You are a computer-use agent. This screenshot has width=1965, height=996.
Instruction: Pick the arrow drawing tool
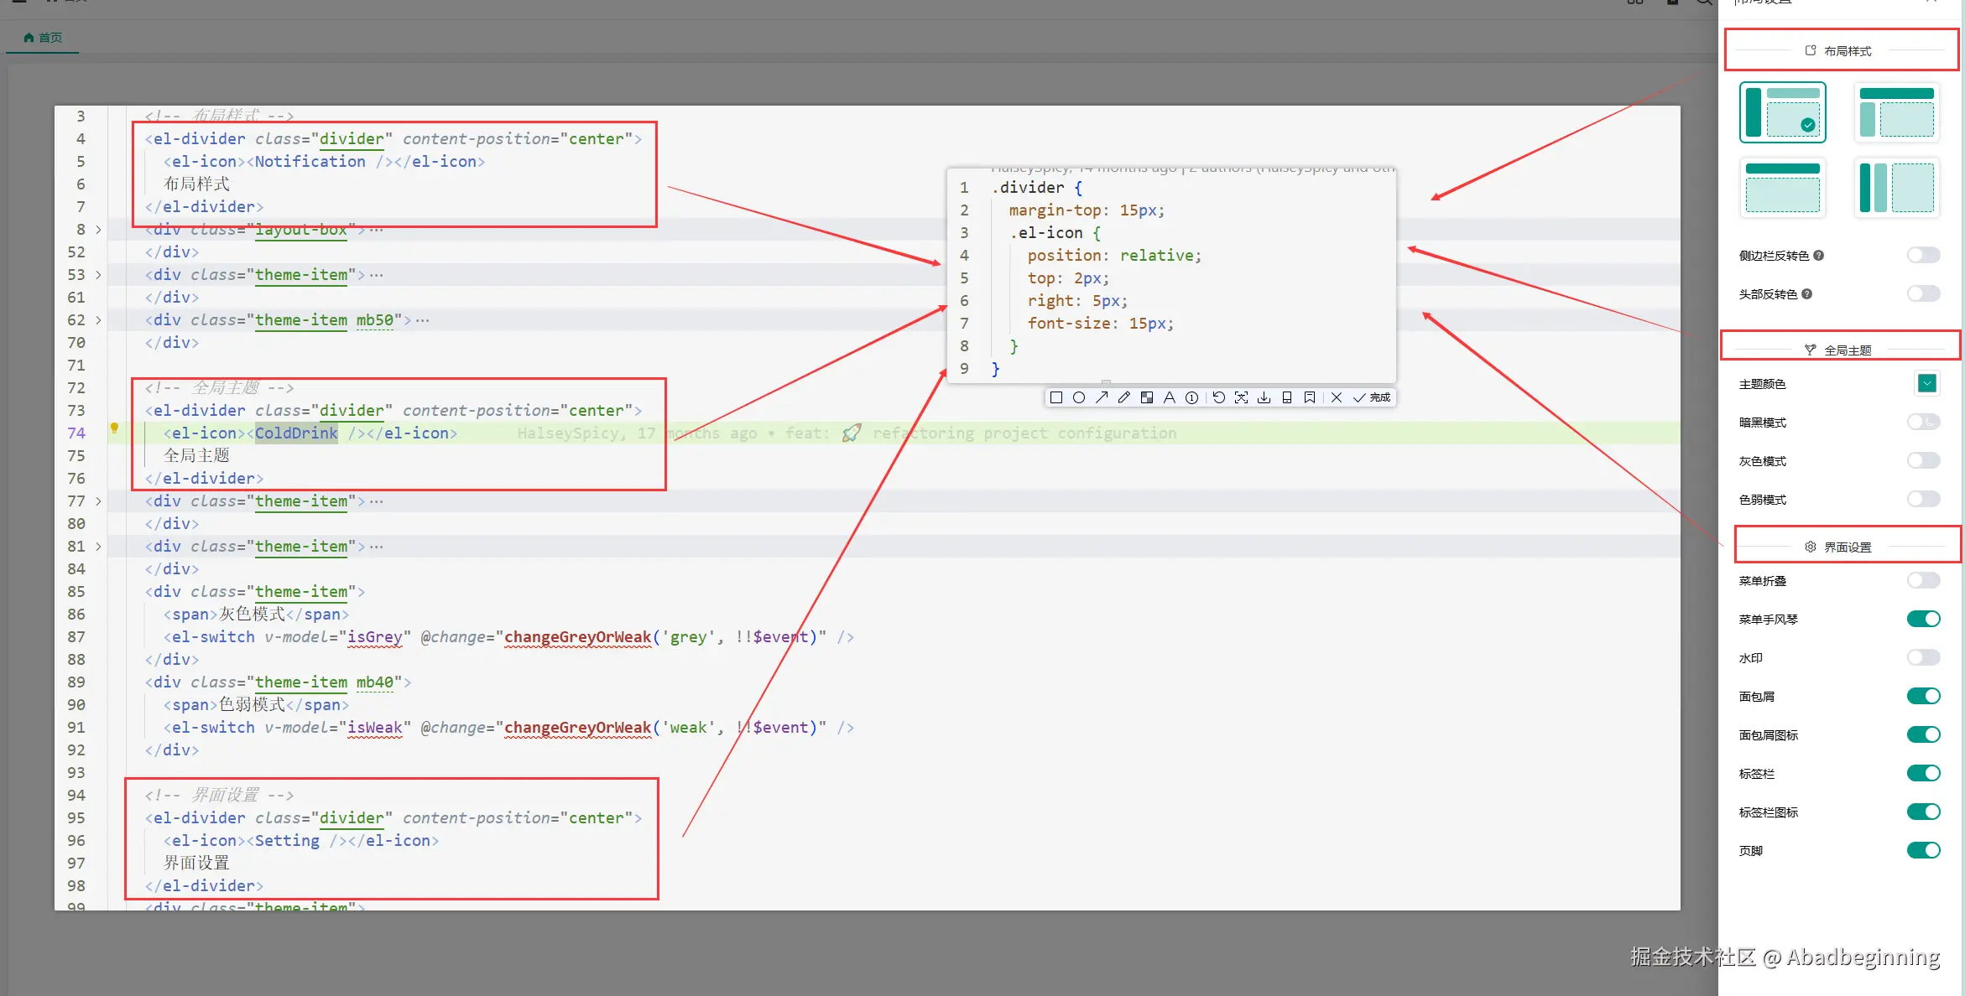(1102, 397)
